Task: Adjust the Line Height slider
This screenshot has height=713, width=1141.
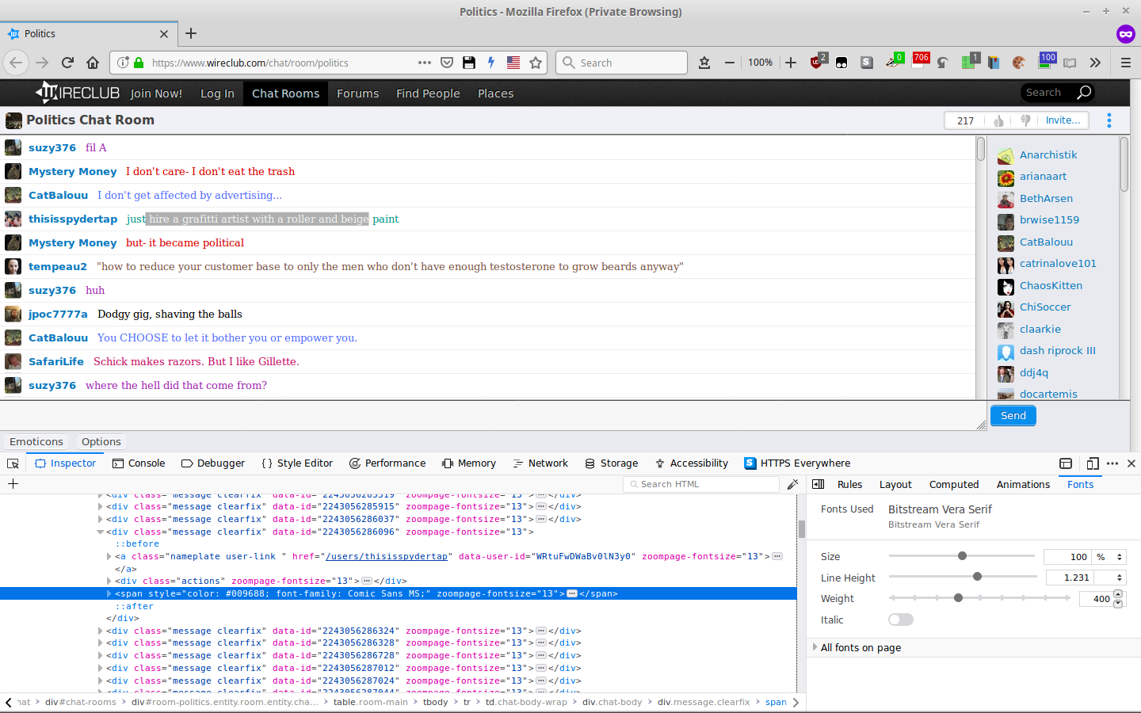Action: click(977, 577)
